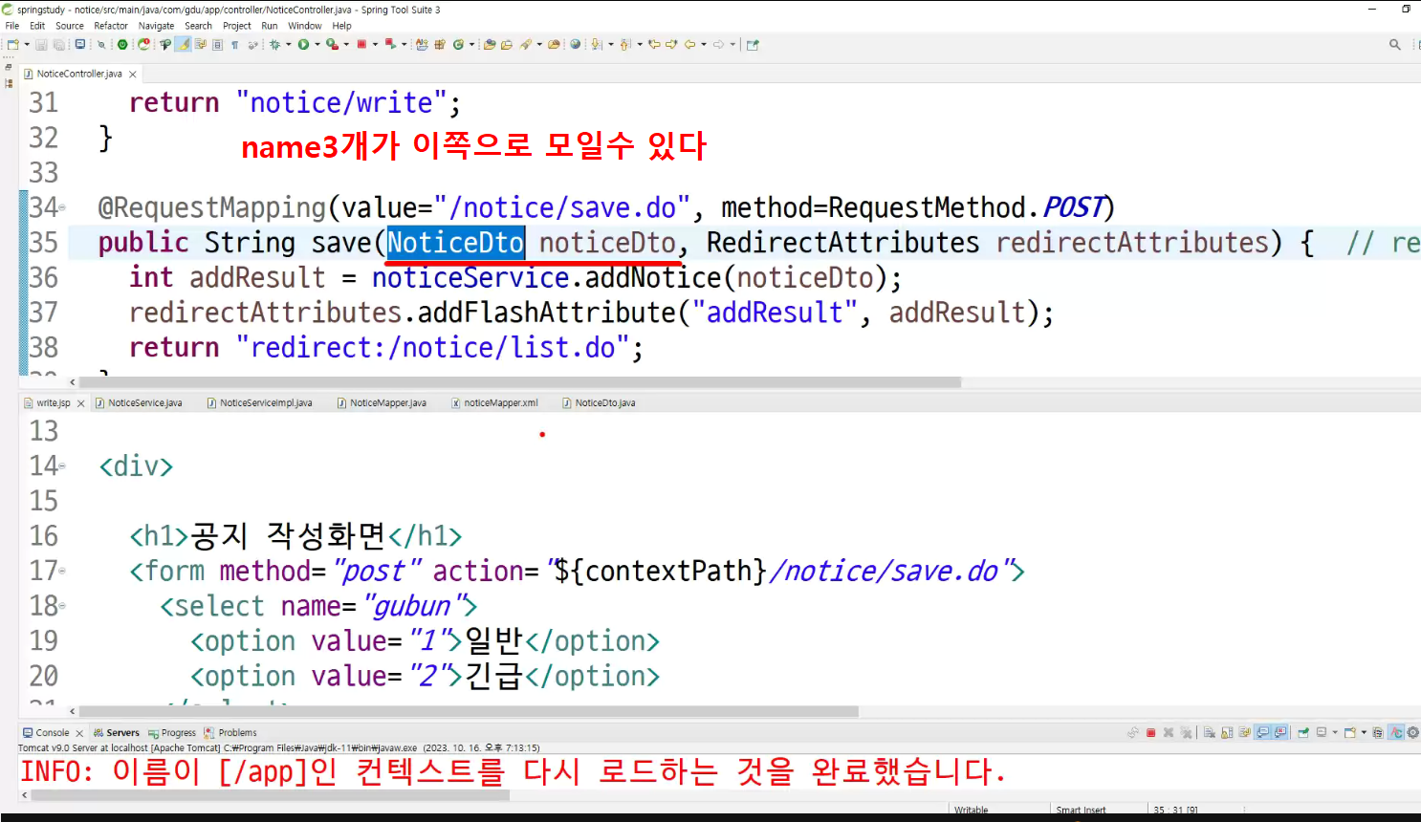Toggle the console colored-text icon beside gear
1421x822 pixels.
point(1396,733)
